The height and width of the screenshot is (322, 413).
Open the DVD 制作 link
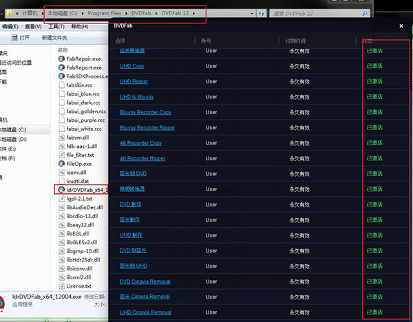point(130,204)
